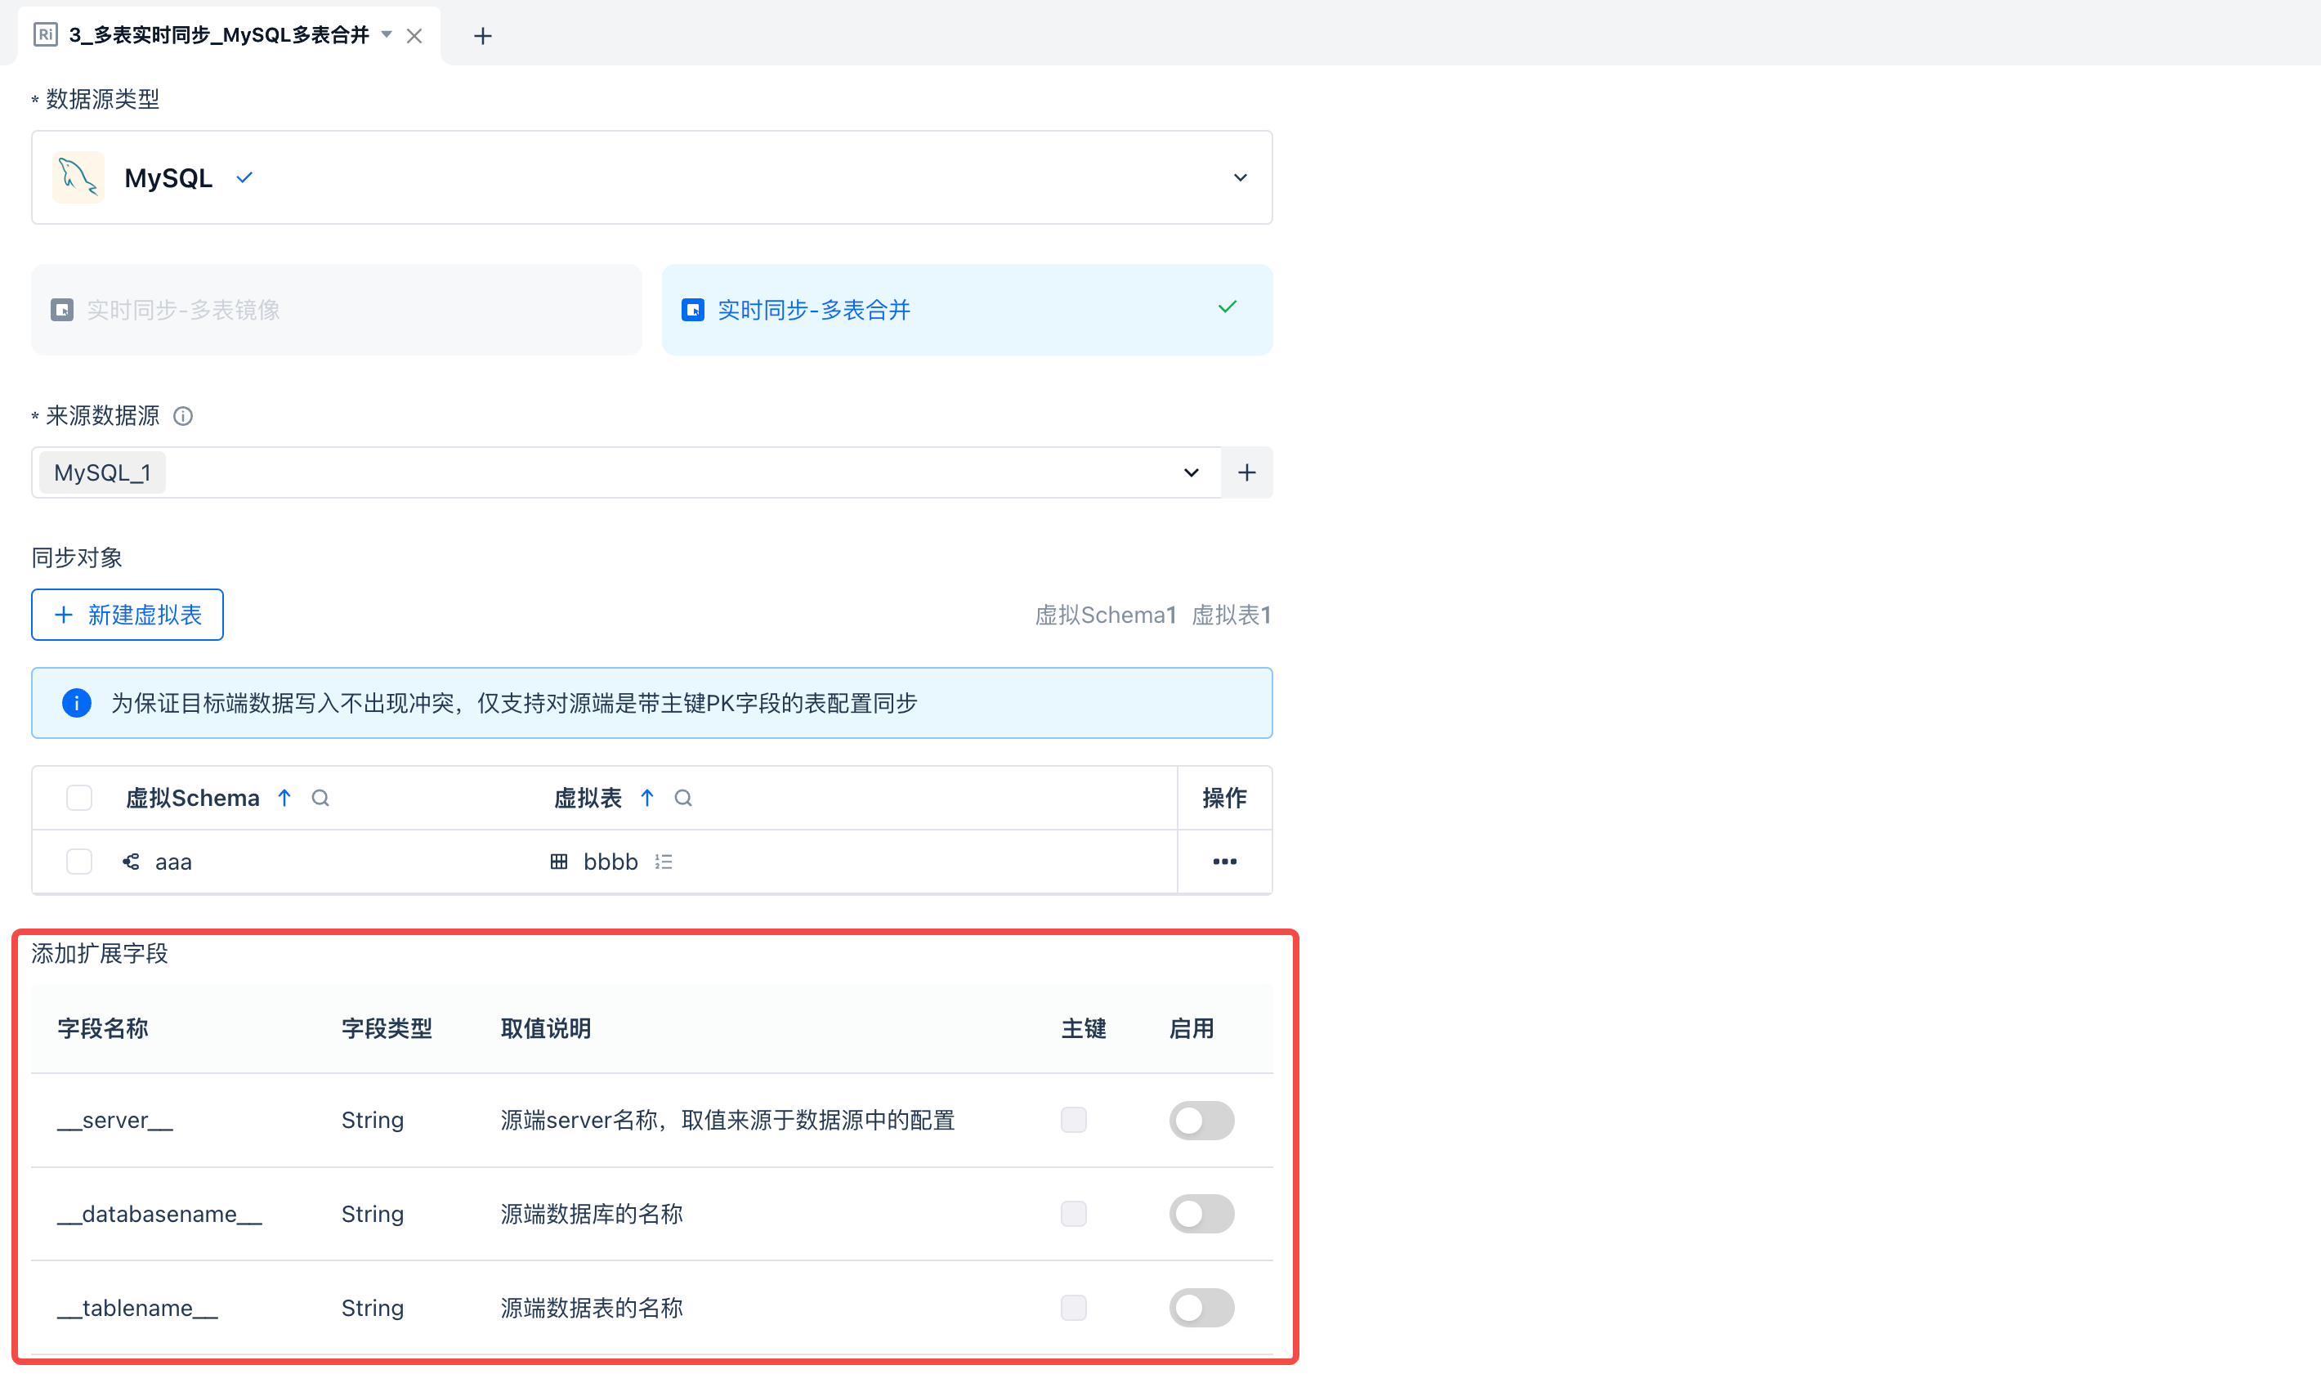Tick select-all checkbox in table header
Viewport: 2321px width, 1383px height.
coord(79,798)
